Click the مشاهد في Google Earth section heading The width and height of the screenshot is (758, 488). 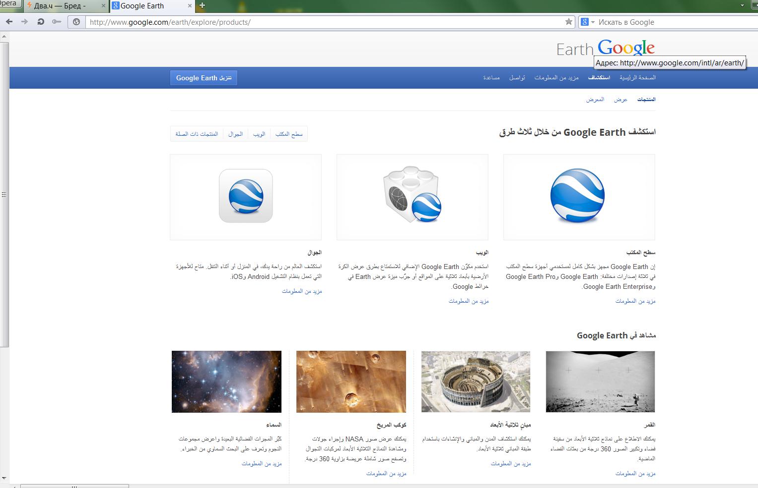point(616,335)
